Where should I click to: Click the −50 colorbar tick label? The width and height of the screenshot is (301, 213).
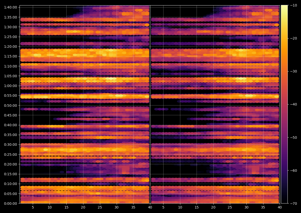293,137
